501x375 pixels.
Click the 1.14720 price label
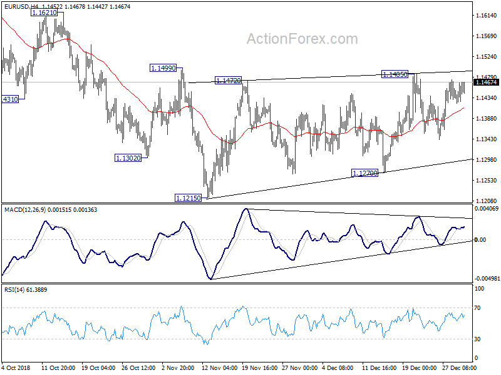(x=228, y=81)
